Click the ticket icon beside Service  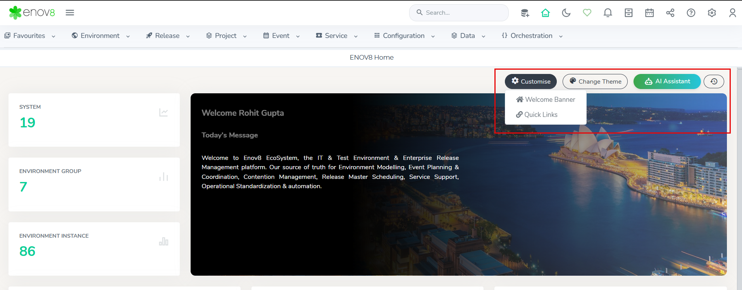tap(319, 36)
